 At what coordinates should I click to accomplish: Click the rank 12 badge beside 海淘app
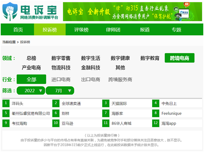pos(156,123)
